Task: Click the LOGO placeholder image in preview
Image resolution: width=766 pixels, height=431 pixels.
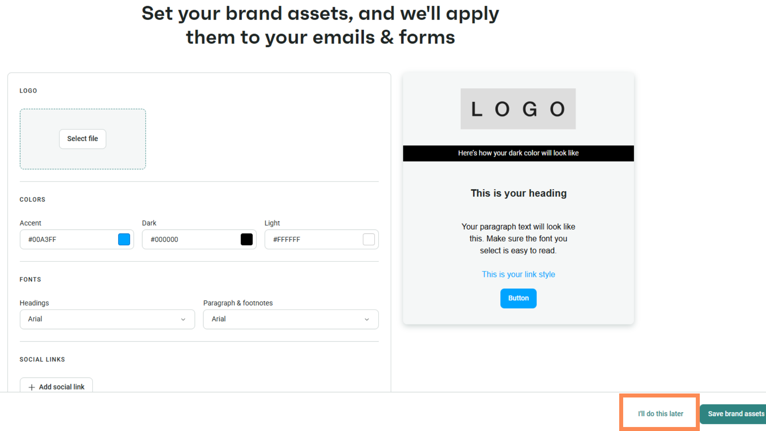Action: [518, 109]
